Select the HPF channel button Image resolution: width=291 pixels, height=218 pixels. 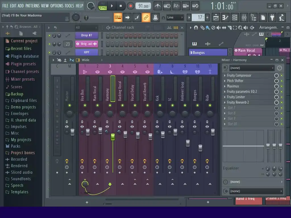pyautogui.click(x=86, y=52)
